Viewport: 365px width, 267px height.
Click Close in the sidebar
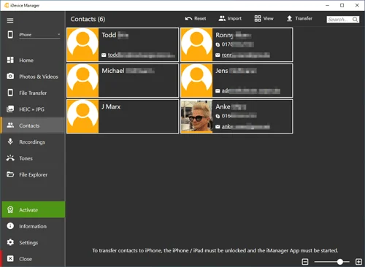[33, 258]
